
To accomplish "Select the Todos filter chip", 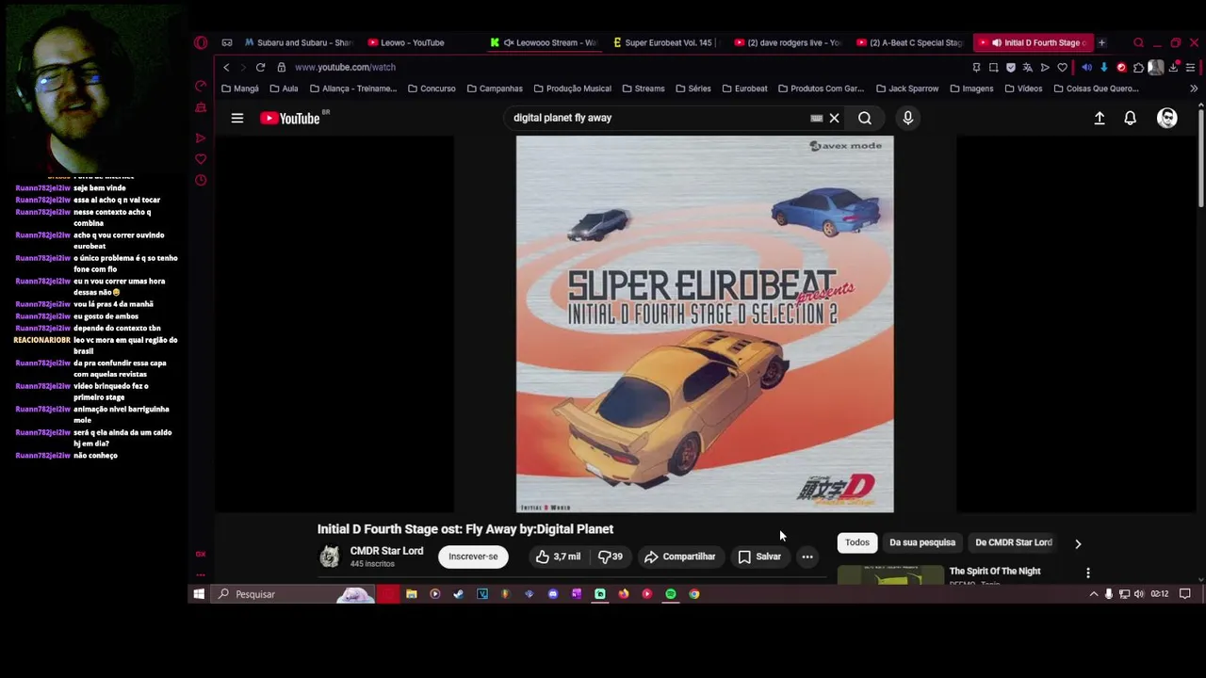I will pos(857,542).
